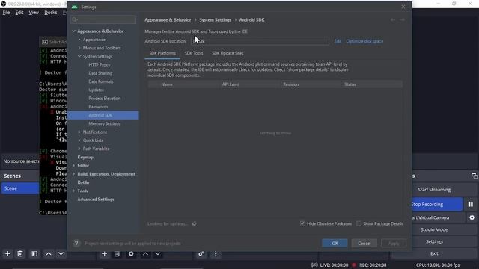
Task: Remove source with trash icon in OBS
Action: (x=117, y=254)
